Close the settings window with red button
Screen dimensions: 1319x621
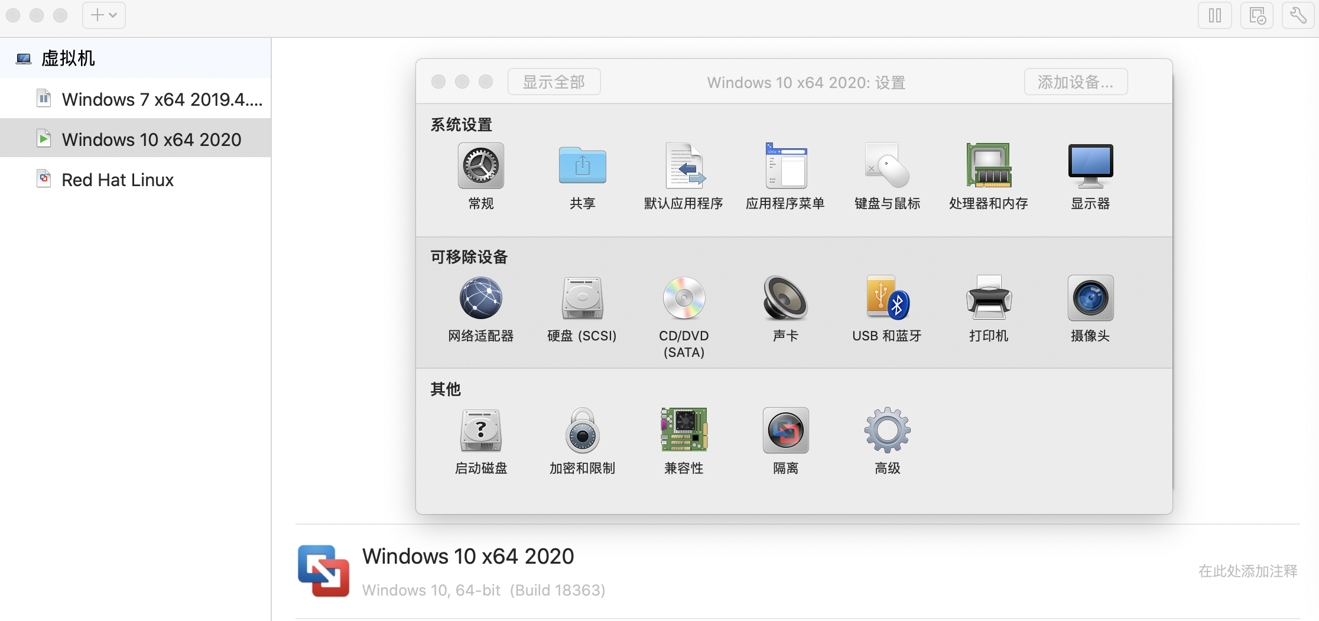pyautogui.click(x=438, y=82)
